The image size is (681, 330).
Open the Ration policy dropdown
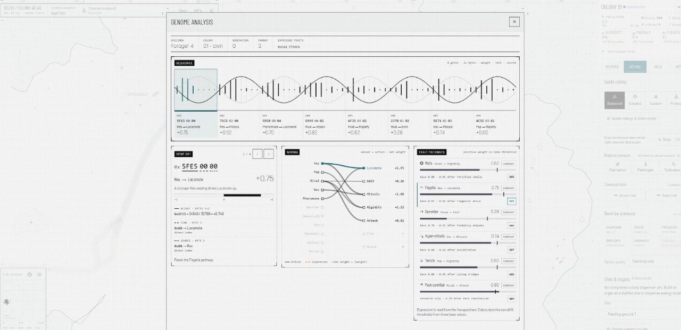[x=654, y=261]
